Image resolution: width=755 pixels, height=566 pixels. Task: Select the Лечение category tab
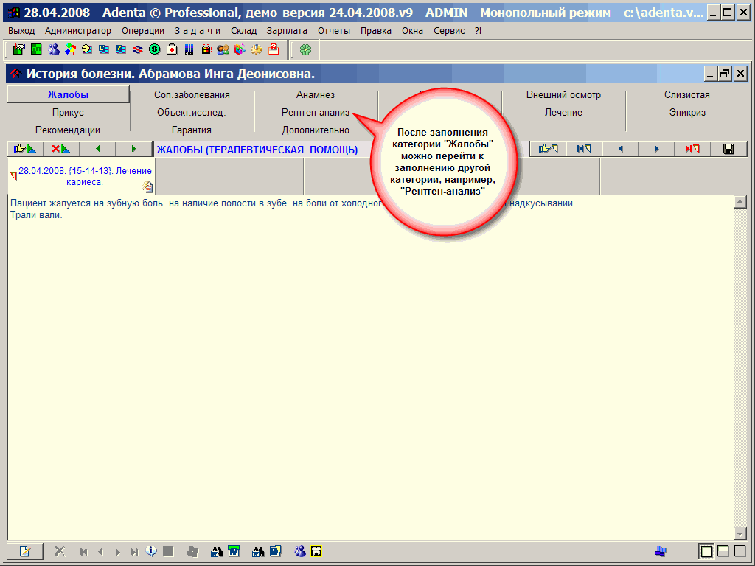click(x=563, y=113)
